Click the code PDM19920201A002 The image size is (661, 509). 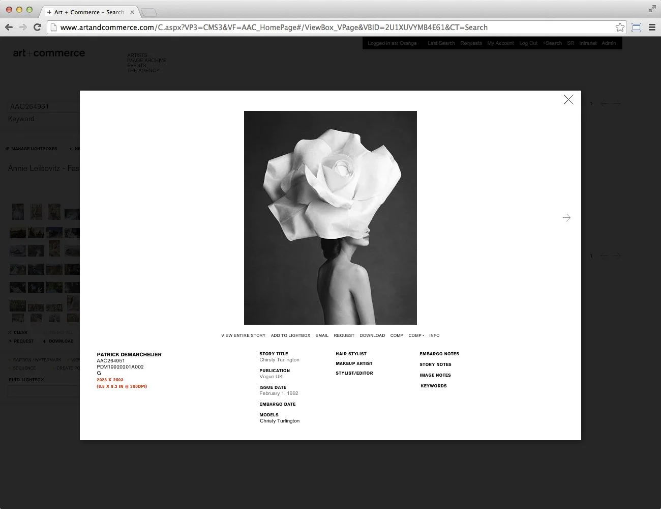click(x=120, y=367)
